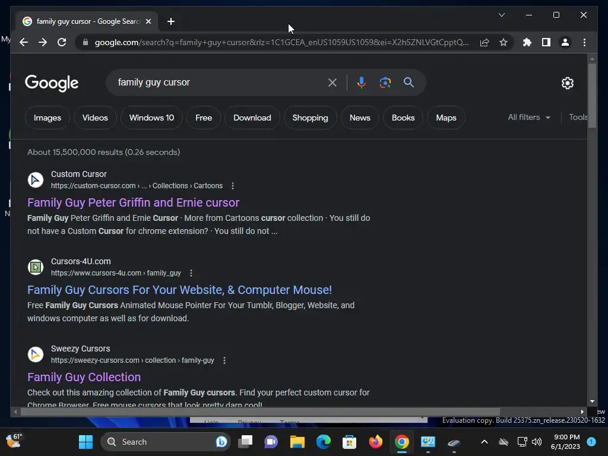
Task: Expand the All filters dropdown
Action: (529, 117)
